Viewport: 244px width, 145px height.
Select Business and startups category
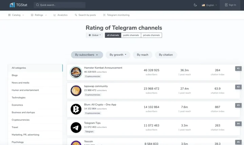35,113
